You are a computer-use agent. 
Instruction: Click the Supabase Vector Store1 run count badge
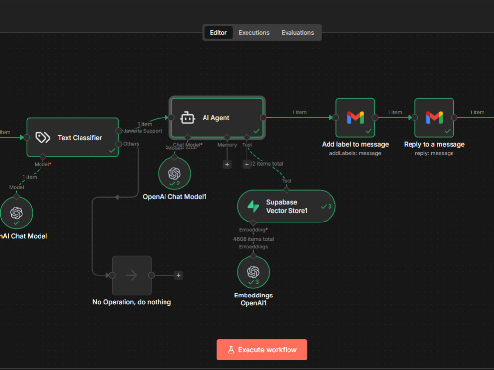click(326, 206)
